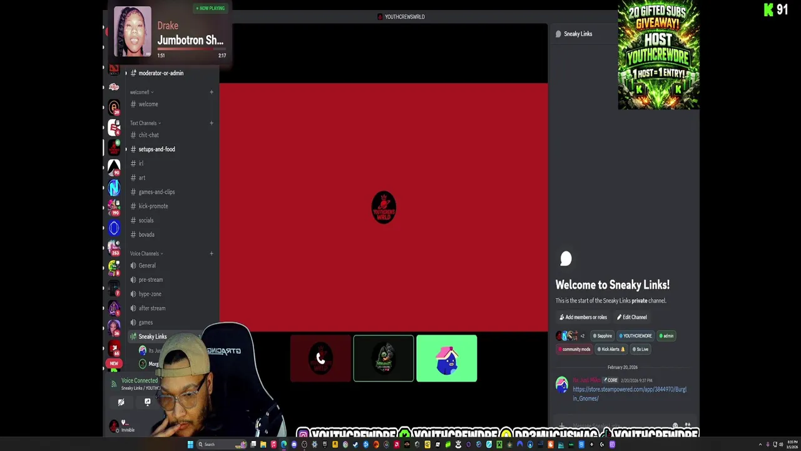Click the taskbar clock showing 8:35 PM
801x451 pixels.
(x=792, y=445)
